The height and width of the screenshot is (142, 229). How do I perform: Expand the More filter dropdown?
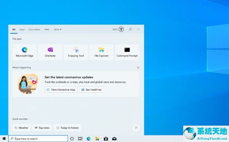58,29
